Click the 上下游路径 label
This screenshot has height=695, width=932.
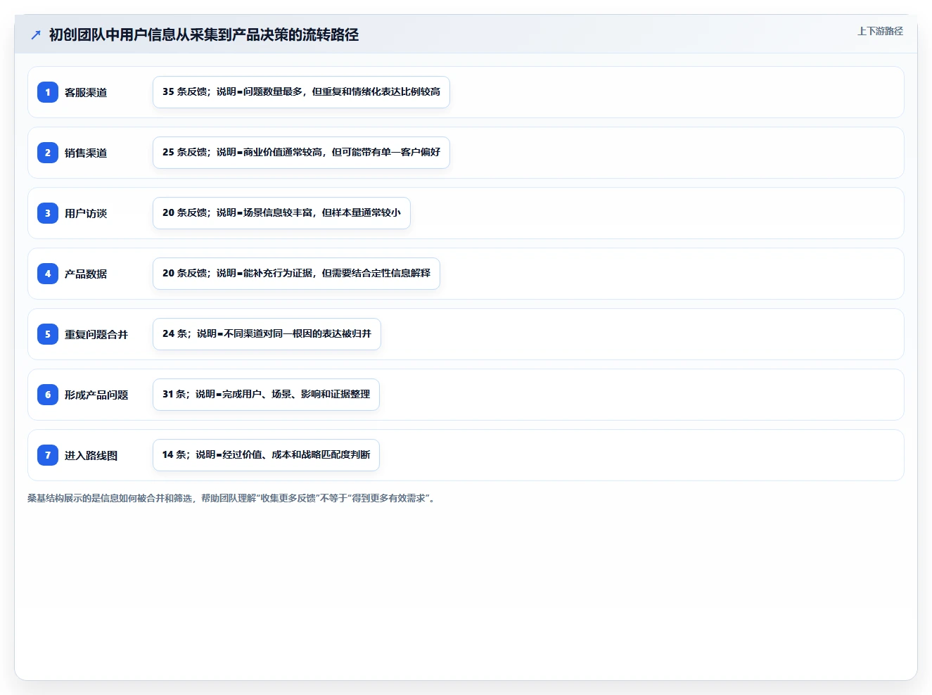click(880, 31)
